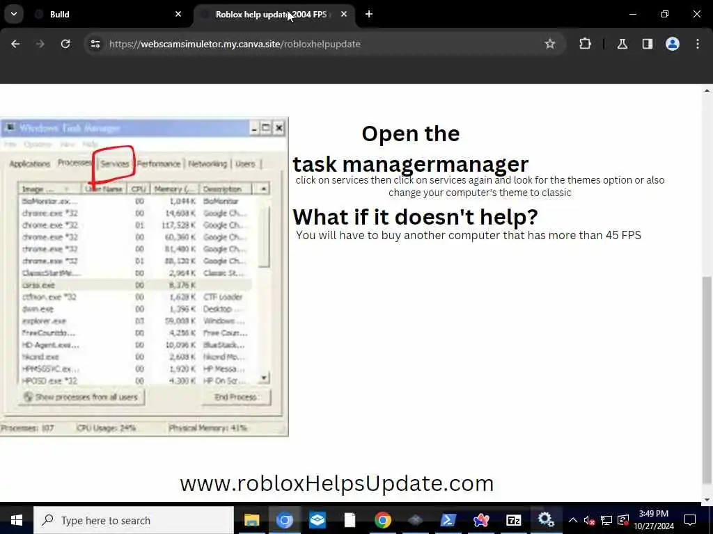The width and height of the screenshot is (713, 534).
Task: Click the 'Open the' heading text
Action: 411,134
